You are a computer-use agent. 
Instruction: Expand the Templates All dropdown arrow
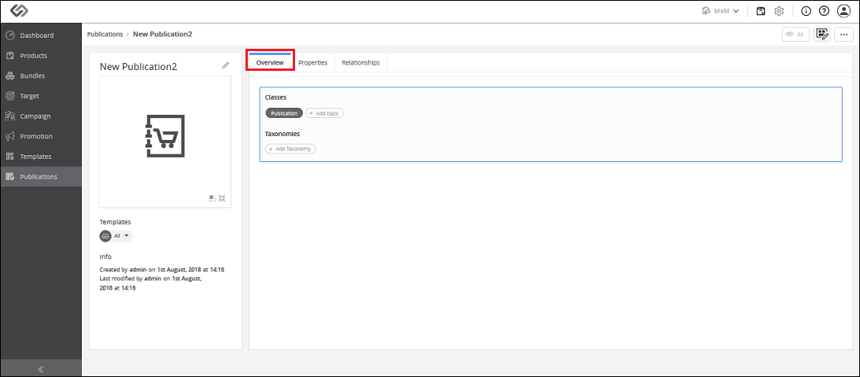(x=127, y=236)
